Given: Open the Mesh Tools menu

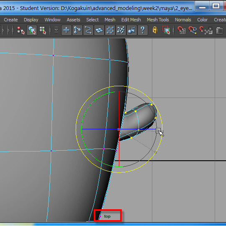Looking at the screenshot, I should [x=158, y=20].
